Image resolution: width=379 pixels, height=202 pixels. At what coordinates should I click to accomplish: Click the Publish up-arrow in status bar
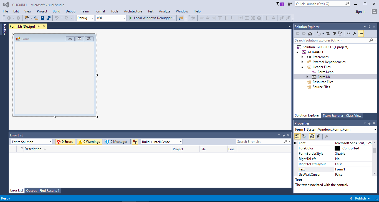pyautogui.click(x=351, y=198)
